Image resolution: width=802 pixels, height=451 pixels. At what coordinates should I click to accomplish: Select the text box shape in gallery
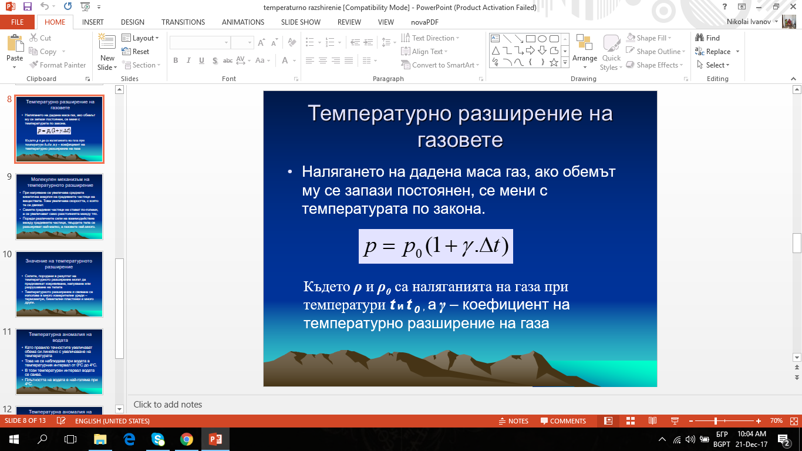(x=496, y=39)
